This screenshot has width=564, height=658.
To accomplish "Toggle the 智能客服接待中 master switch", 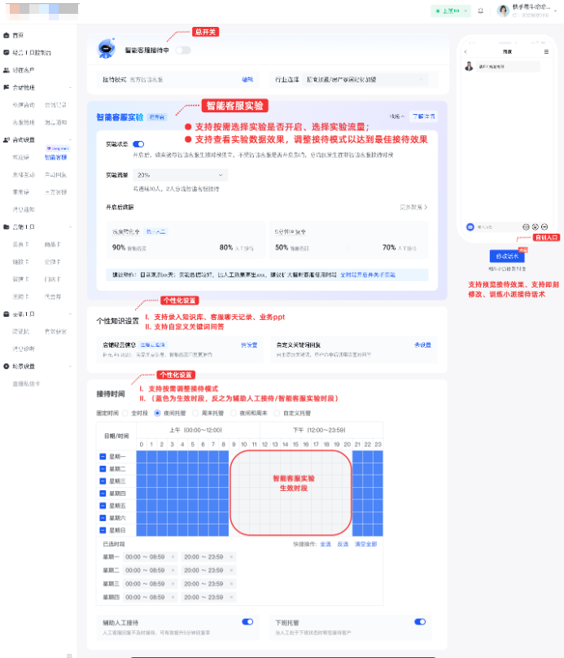I will click(x=183, y=50).
